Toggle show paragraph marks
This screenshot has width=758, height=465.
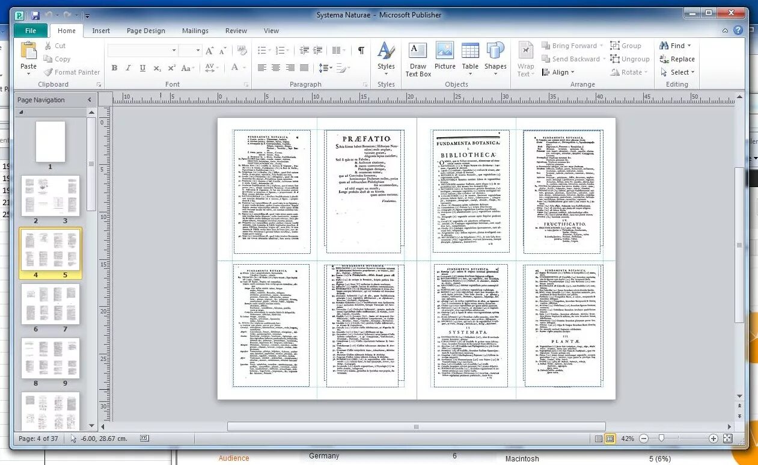point(361,51)
